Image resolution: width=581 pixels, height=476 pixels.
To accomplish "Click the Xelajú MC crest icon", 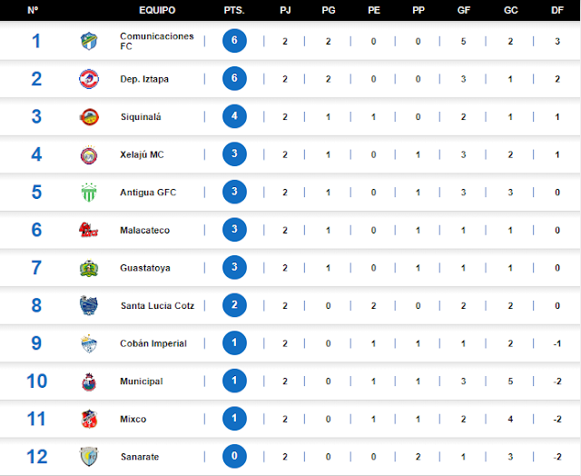I will 89,155.
